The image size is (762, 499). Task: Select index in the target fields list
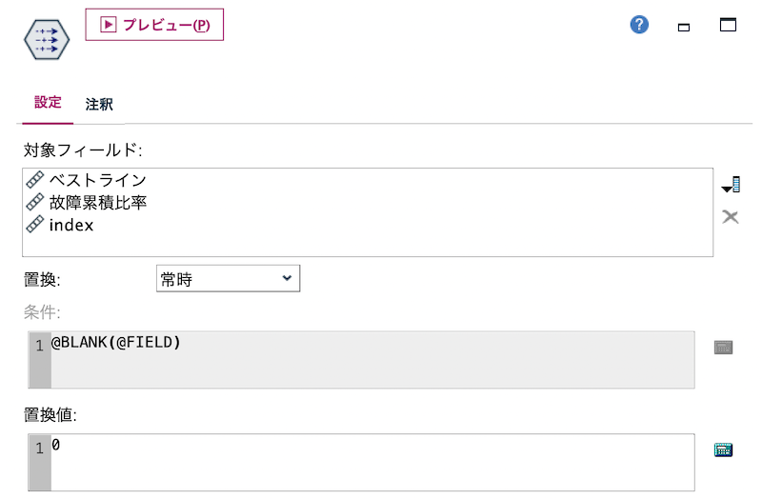pos(70,225)
